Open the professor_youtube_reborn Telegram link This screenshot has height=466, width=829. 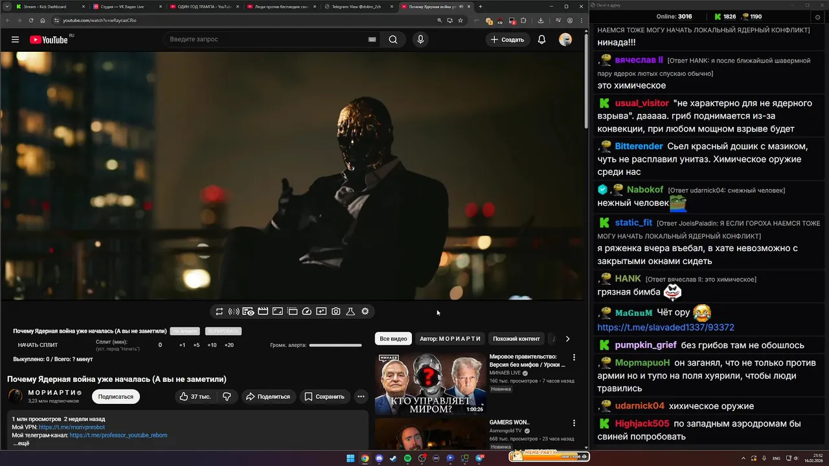pos(119,435)
